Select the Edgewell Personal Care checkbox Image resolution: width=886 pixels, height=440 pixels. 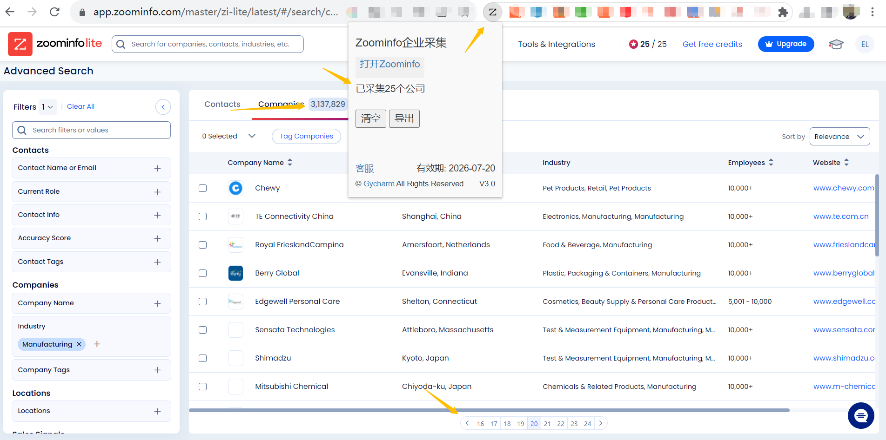pos(202,302)
